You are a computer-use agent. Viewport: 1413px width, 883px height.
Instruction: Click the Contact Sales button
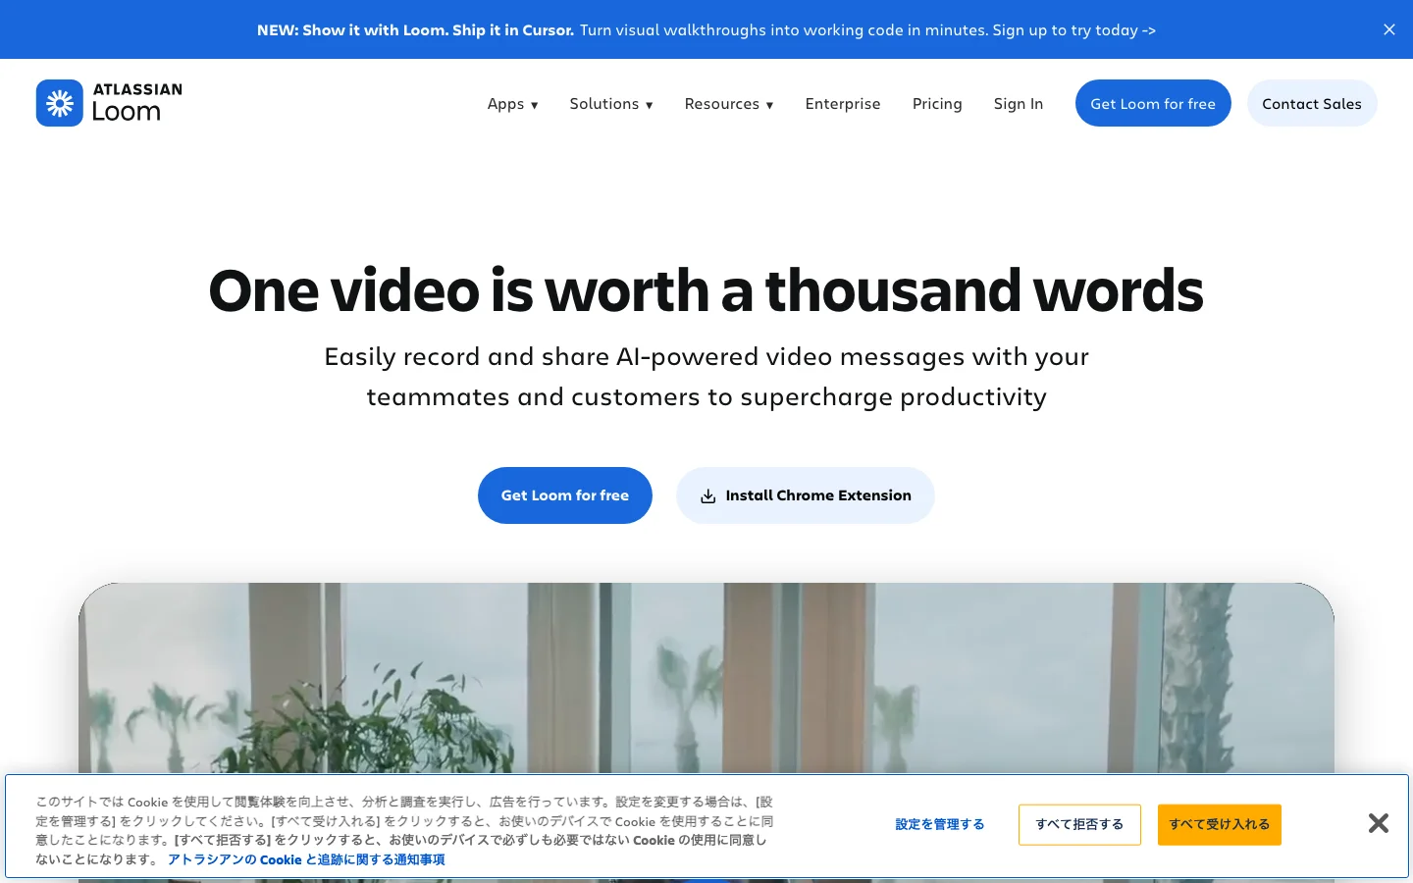pos(1312,103)
